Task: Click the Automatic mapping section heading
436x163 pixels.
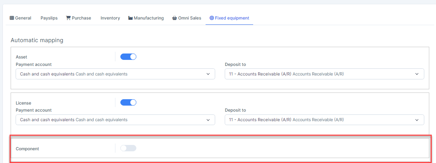Action: (x=37, y=40)
